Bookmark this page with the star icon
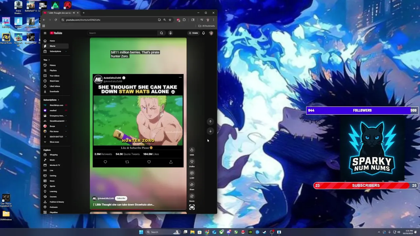 170,20
